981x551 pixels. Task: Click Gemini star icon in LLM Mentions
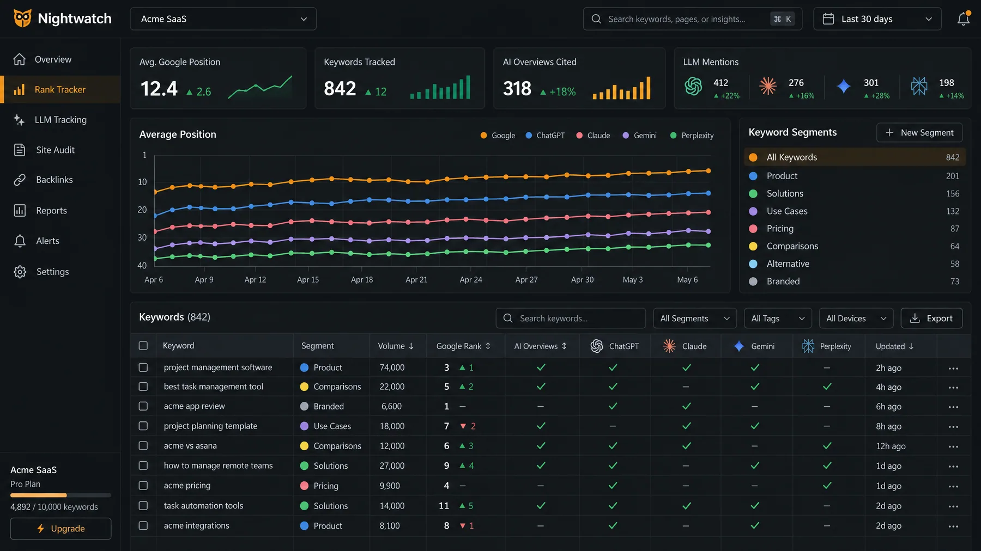click(844, 86)
